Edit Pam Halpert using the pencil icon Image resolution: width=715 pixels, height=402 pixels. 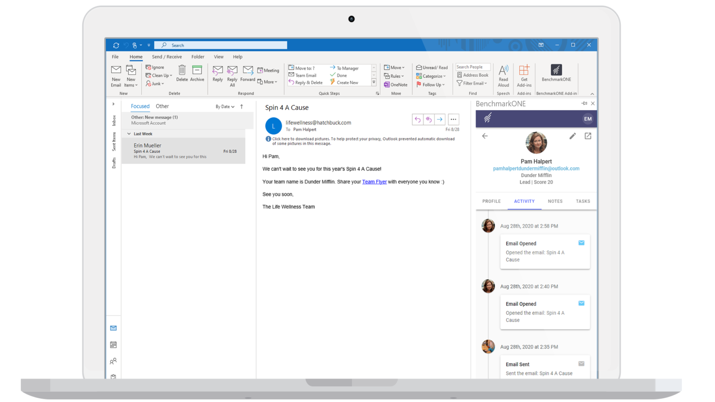coord(573,136)
